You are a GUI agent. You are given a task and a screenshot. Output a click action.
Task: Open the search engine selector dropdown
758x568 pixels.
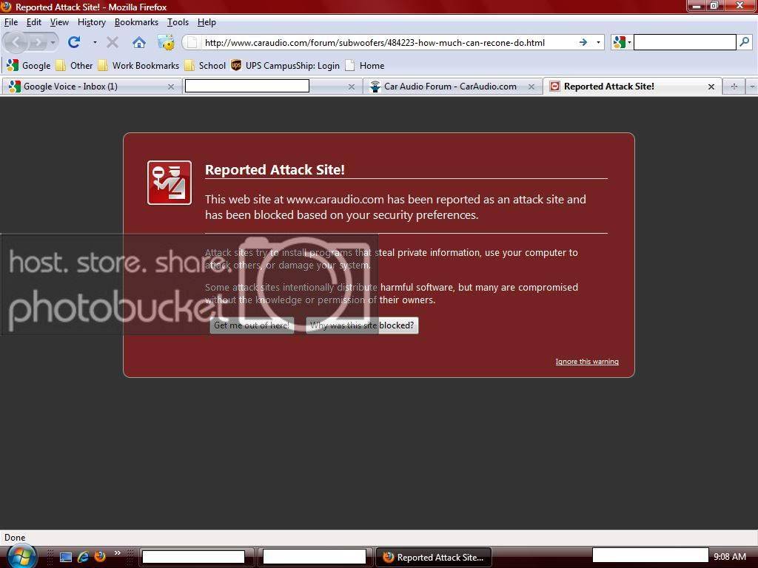coord(622,42)
